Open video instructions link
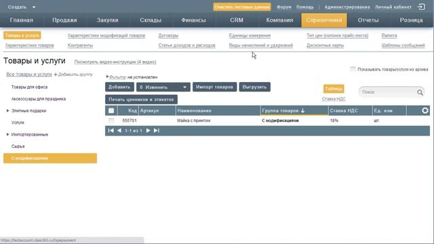This screenshot has width=434, height=244. (x=115, y=62)
